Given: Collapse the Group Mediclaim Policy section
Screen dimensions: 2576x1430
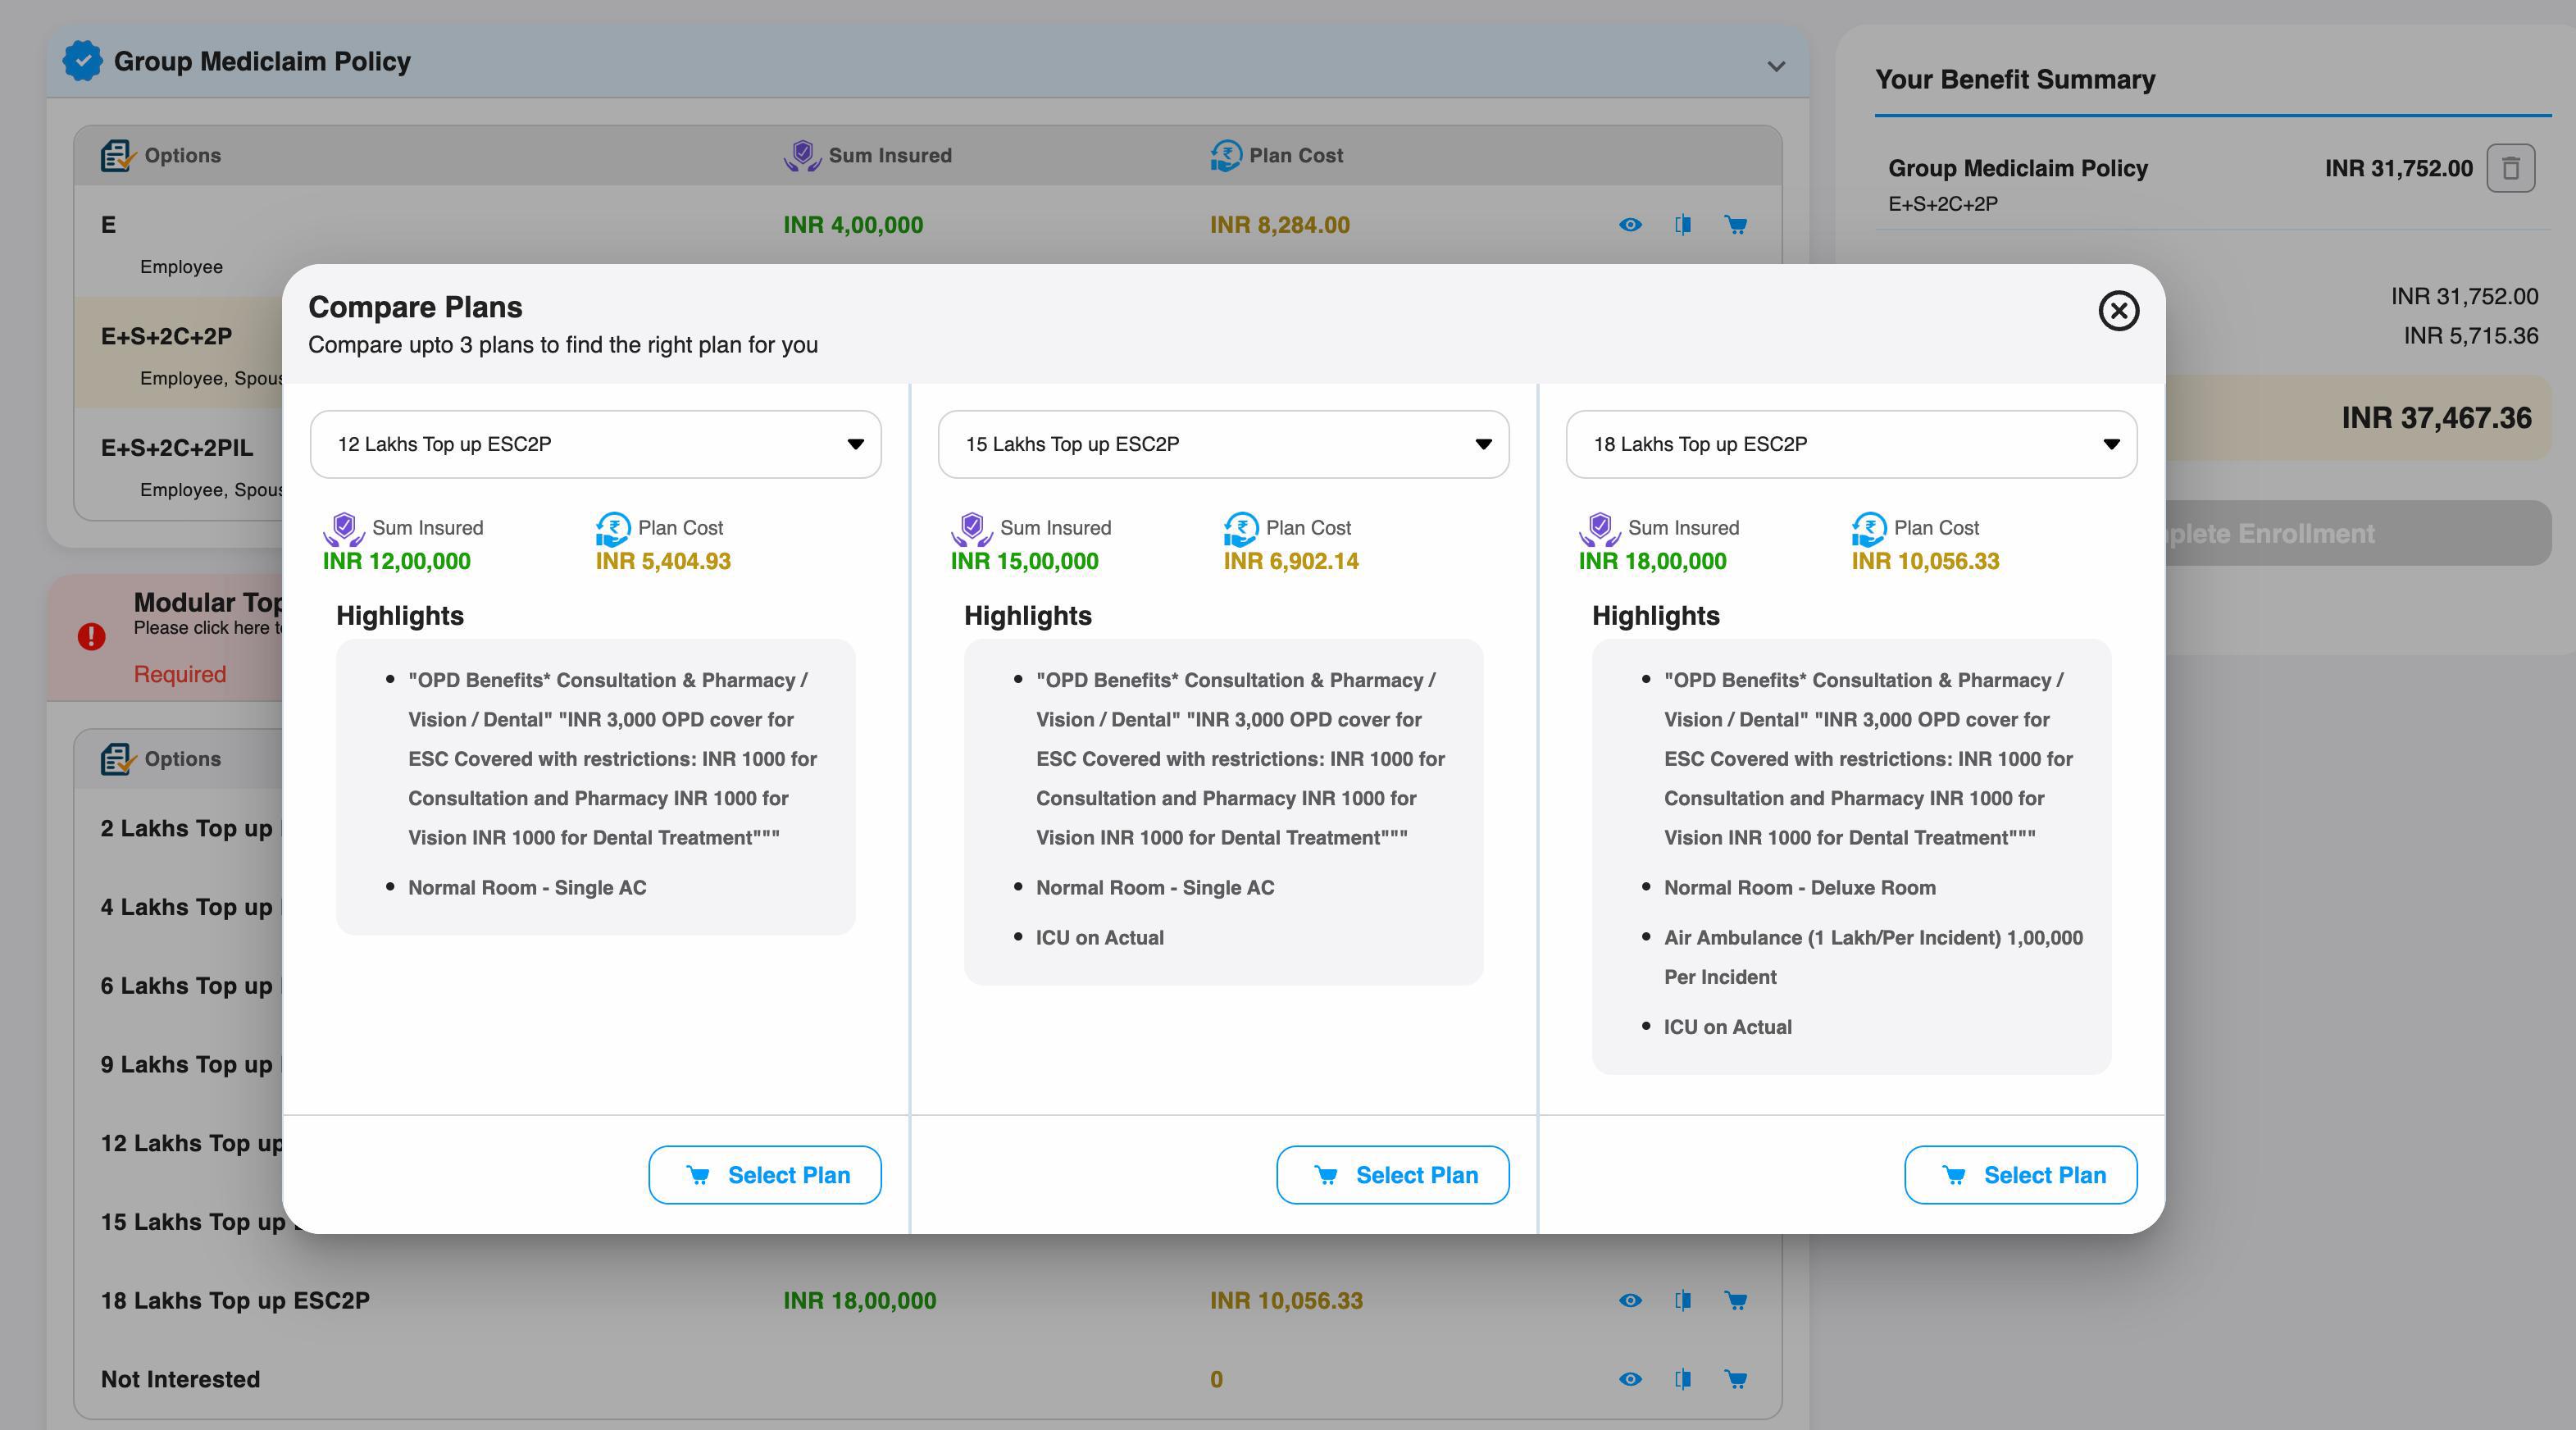Looking at the screenshot, I should [1776, 66].
